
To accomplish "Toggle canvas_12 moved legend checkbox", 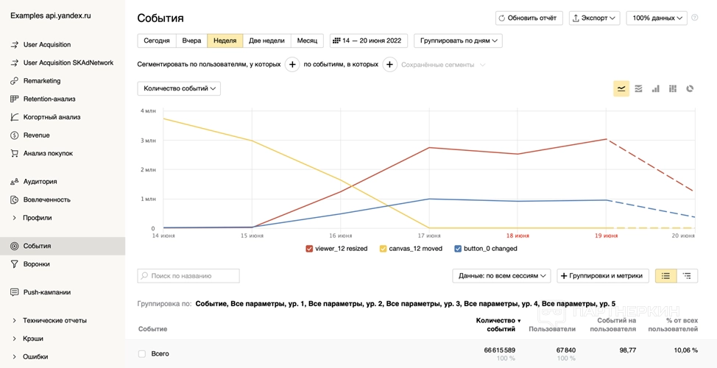I will 383,249.
